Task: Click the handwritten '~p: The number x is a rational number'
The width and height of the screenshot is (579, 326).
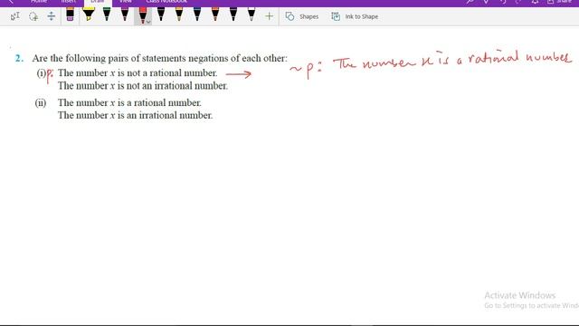Action: point(431,64)
